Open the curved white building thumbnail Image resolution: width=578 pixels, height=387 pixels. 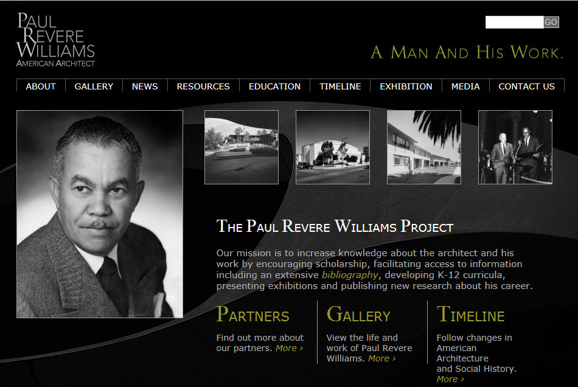pyautogui.click(x=332, y=147)
